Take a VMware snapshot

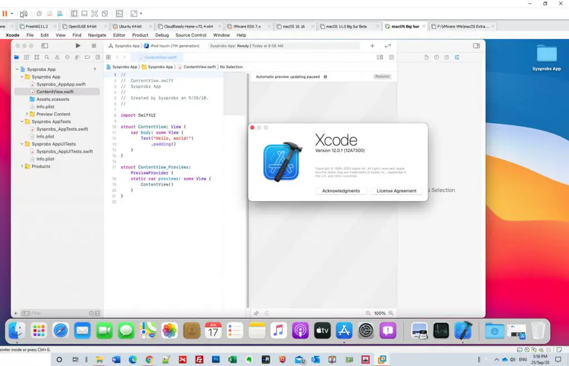click(39, 14)
